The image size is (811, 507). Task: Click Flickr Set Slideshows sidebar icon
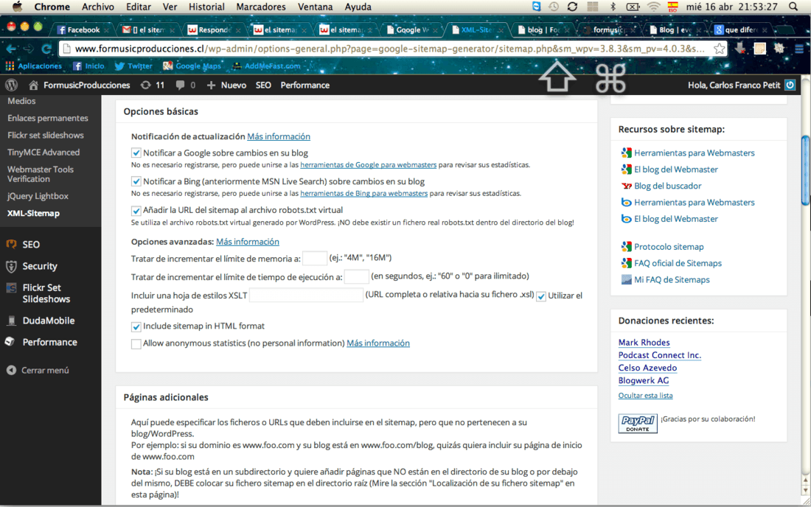(x=11, y=288)
